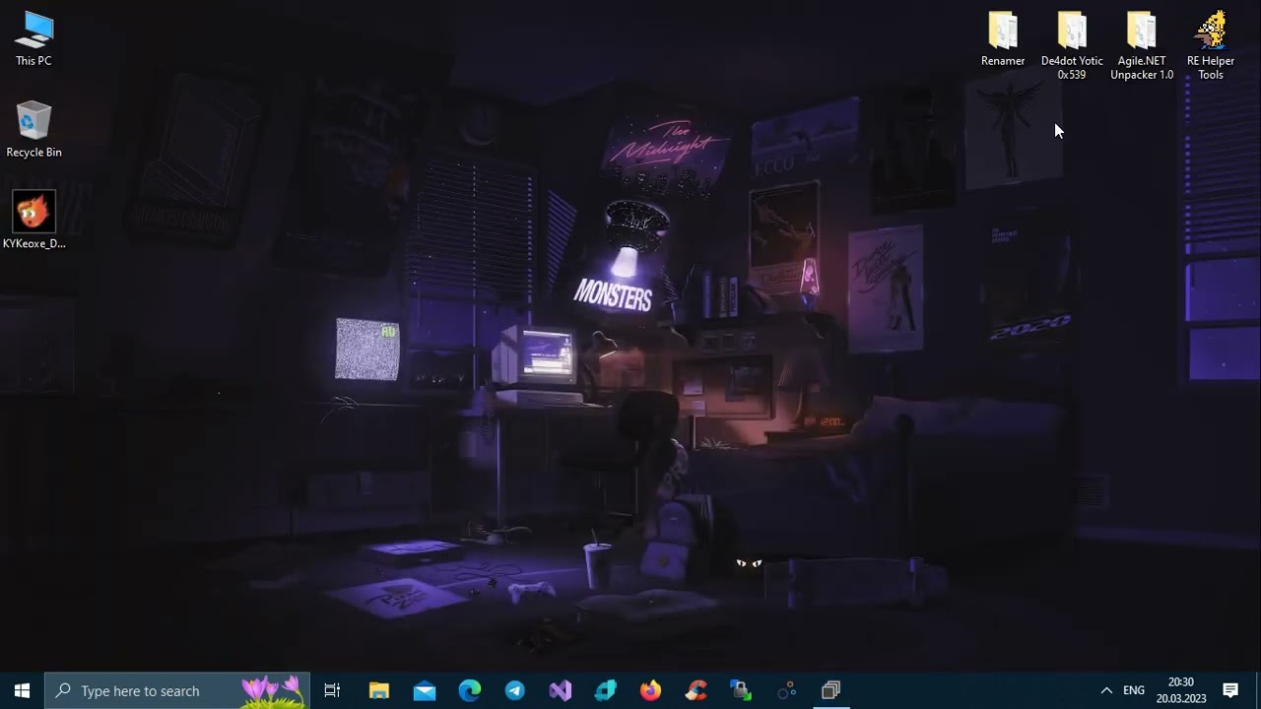This screenshot has width=1261, height=709.
Task: Launch Firefox from the taskbar
Action: (651, 690)
